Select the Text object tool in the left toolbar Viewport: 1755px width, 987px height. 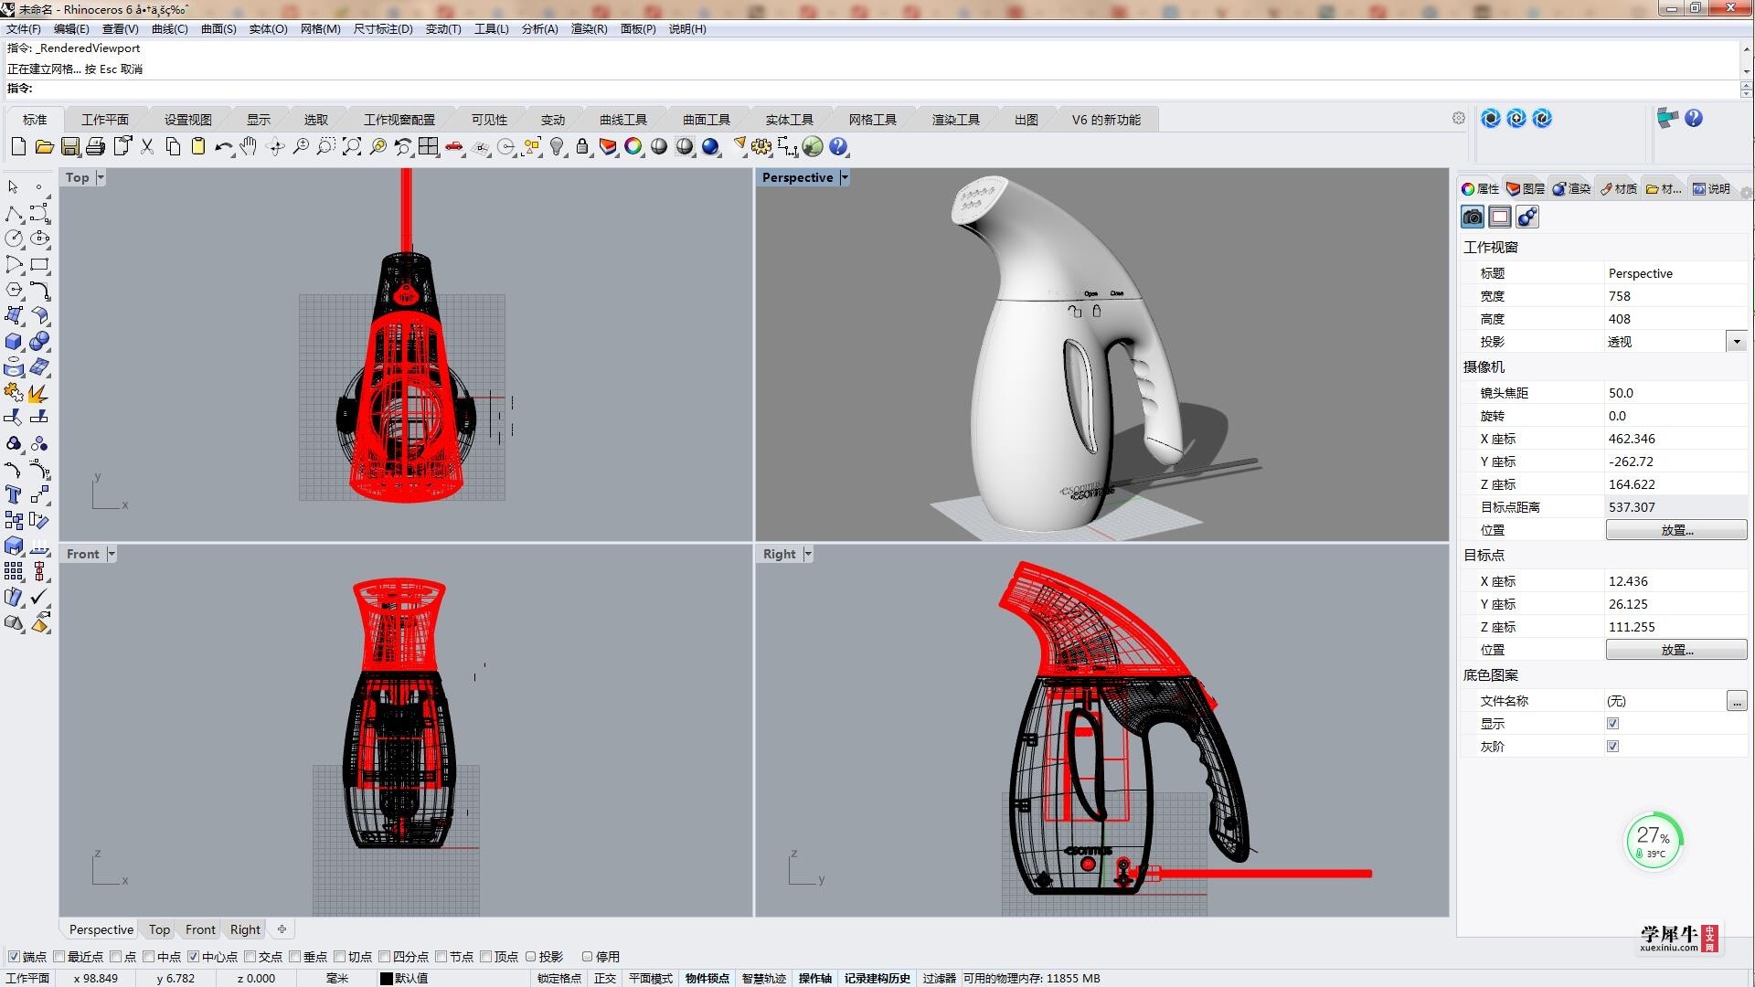click(x=14, y=494)
